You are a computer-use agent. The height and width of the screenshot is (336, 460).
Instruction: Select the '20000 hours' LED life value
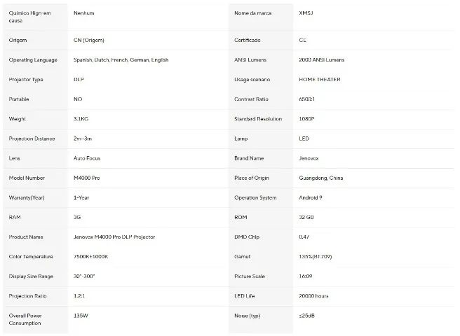[x=313, y=296]
